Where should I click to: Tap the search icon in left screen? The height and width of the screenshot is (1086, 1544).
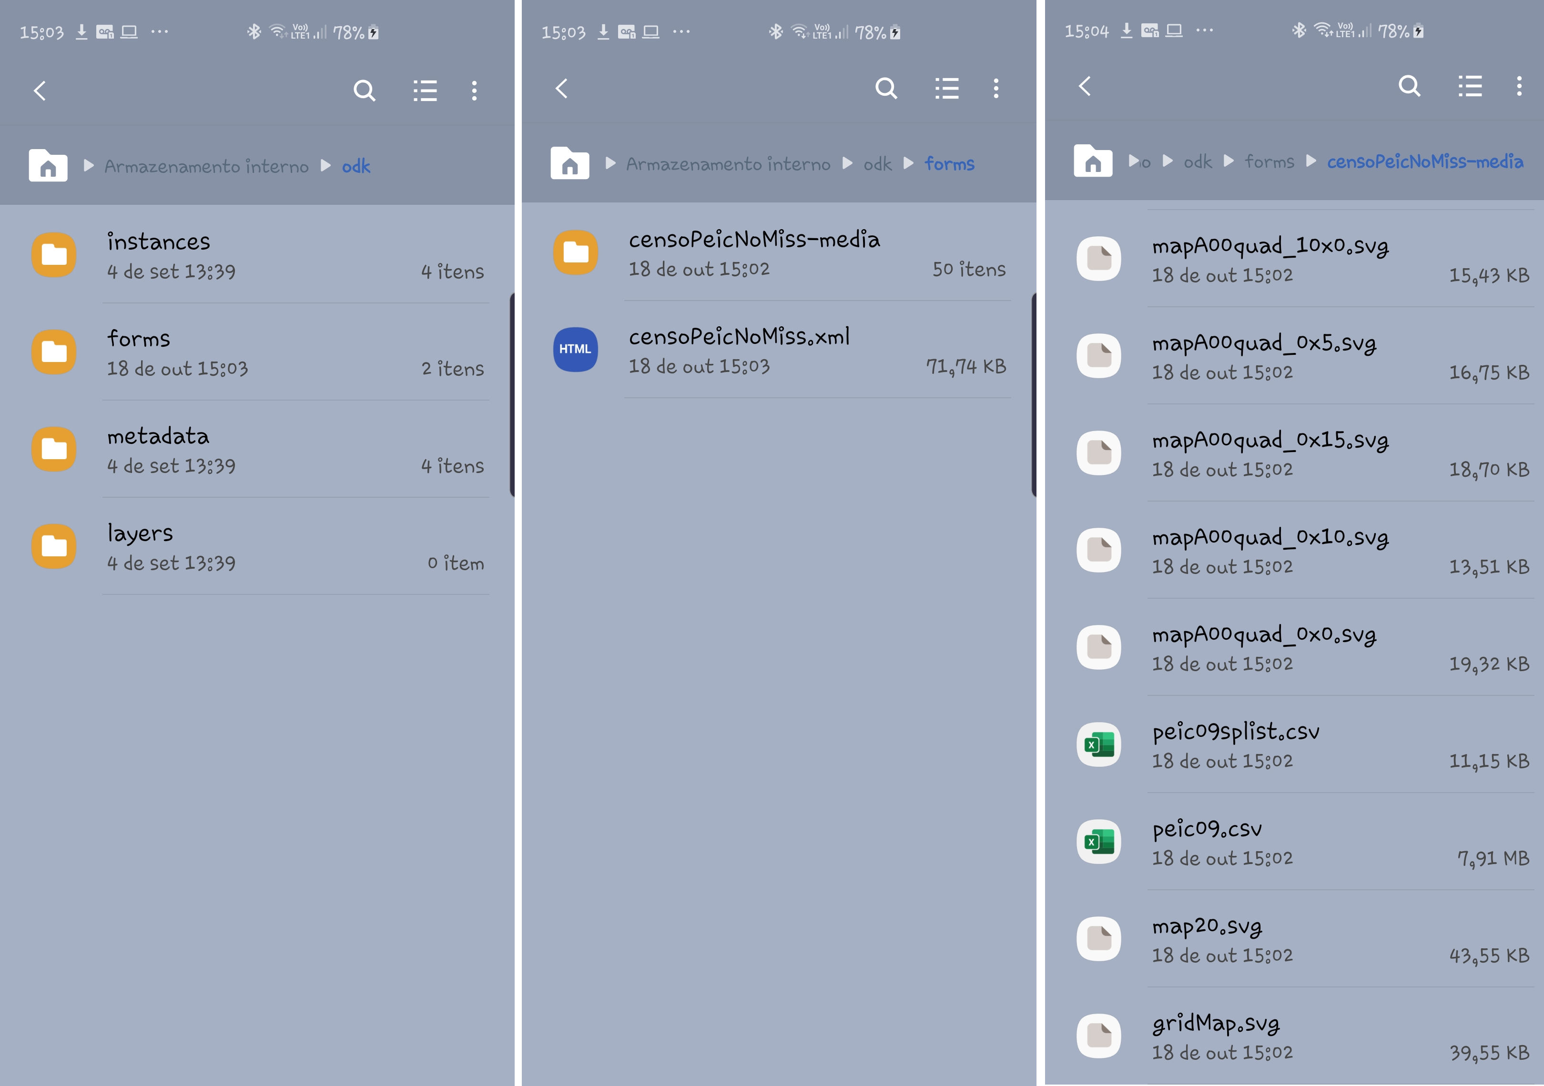tap(364, 90)
